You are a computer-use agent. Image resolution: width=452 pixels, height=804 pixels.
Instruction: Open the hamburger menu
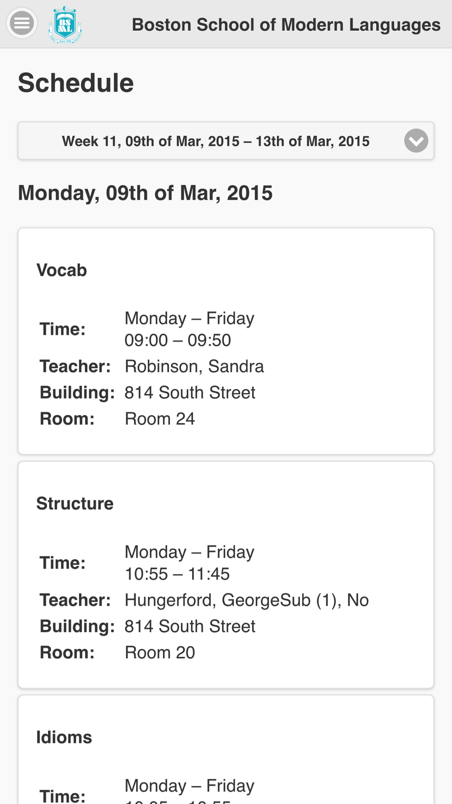pyautogui.click(x=22, y=23)
